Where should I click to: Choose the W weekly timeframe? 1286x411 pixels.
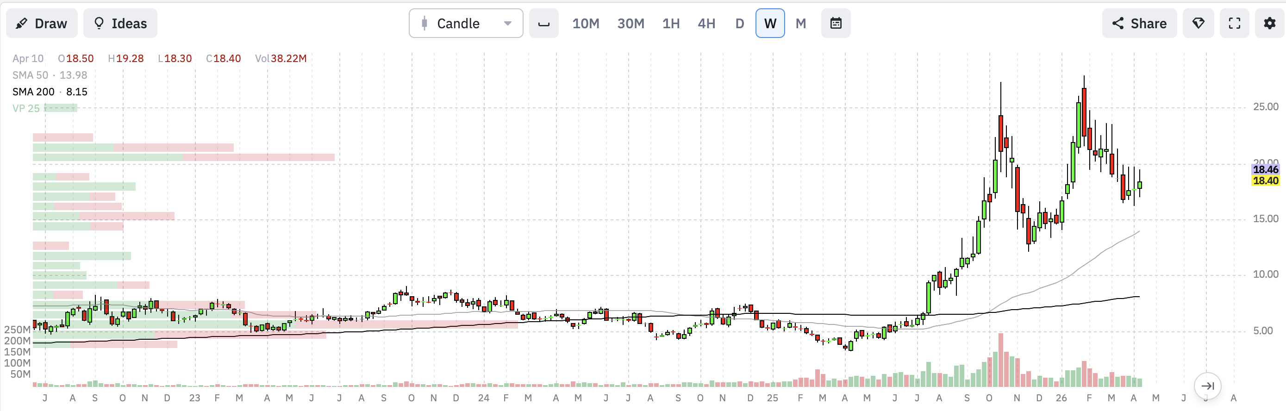click(x=770, y=24)
